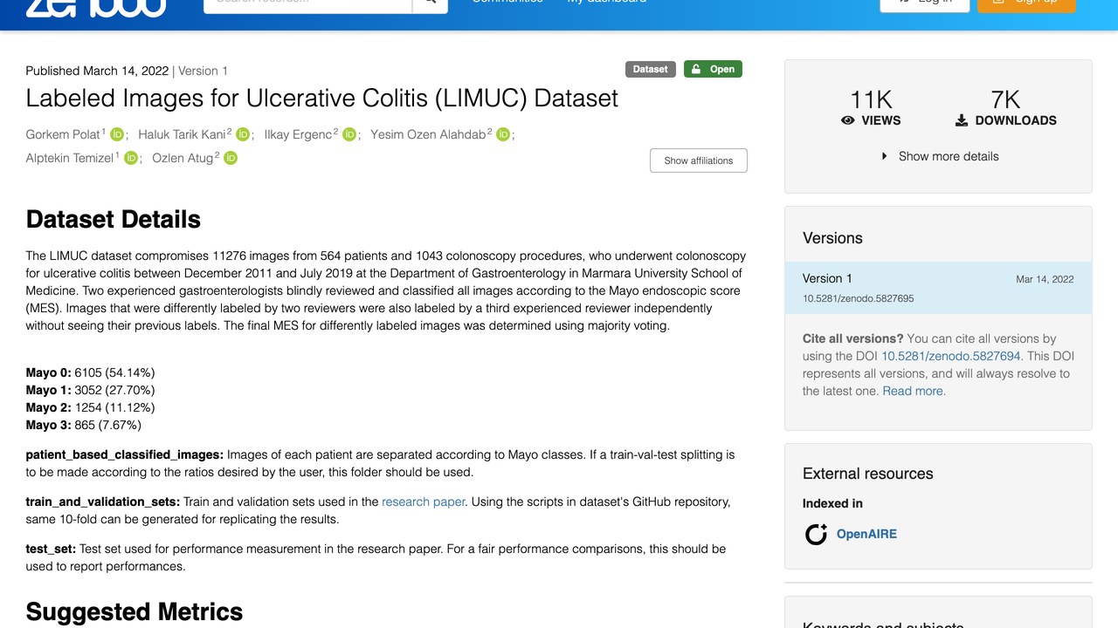Open DOI 10.5281/zenodo.5827694 link
Screen dimensions: 1118x628
click(x=951, y=356)
